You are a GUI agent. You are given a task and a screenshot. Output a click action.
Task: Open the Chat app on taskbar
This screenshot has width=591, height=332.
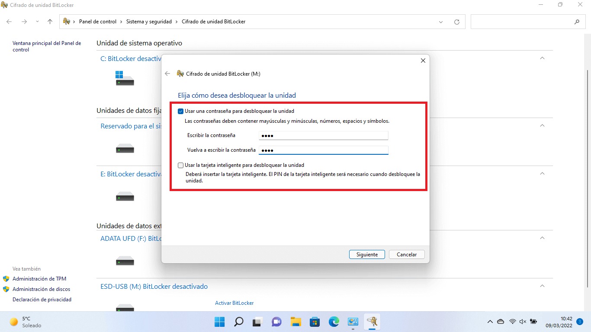pyautogui.click(x=276, y=322)
